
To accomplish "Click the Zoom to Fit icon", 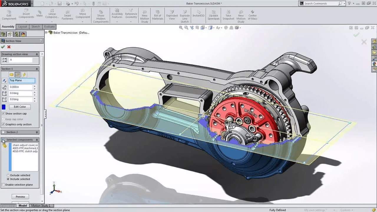I will click(x=181, y=27).
